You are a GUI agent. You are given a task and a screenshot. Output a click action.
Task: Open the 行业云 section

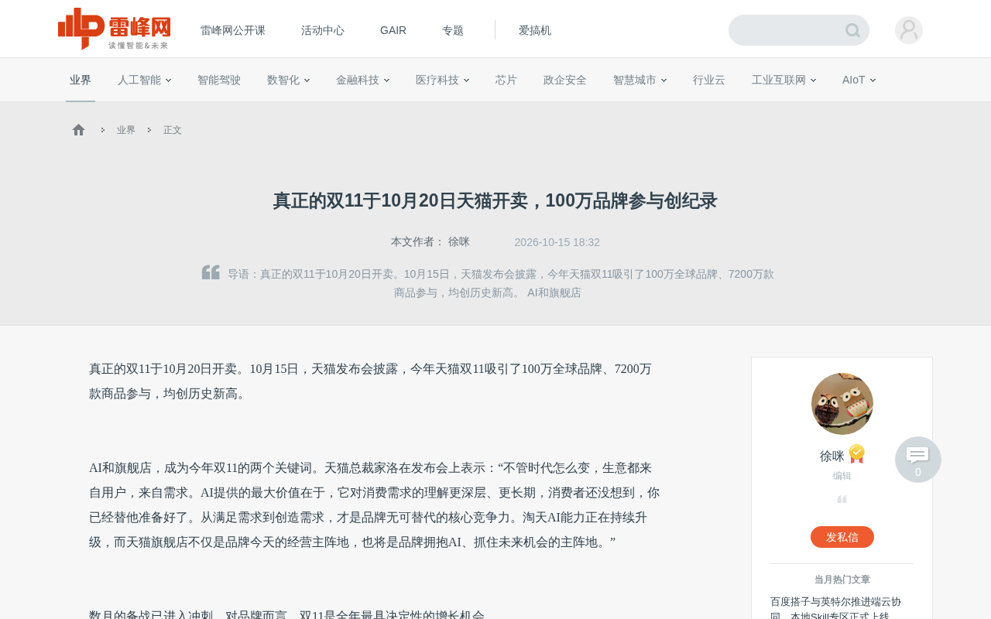(x=709, y=80)
